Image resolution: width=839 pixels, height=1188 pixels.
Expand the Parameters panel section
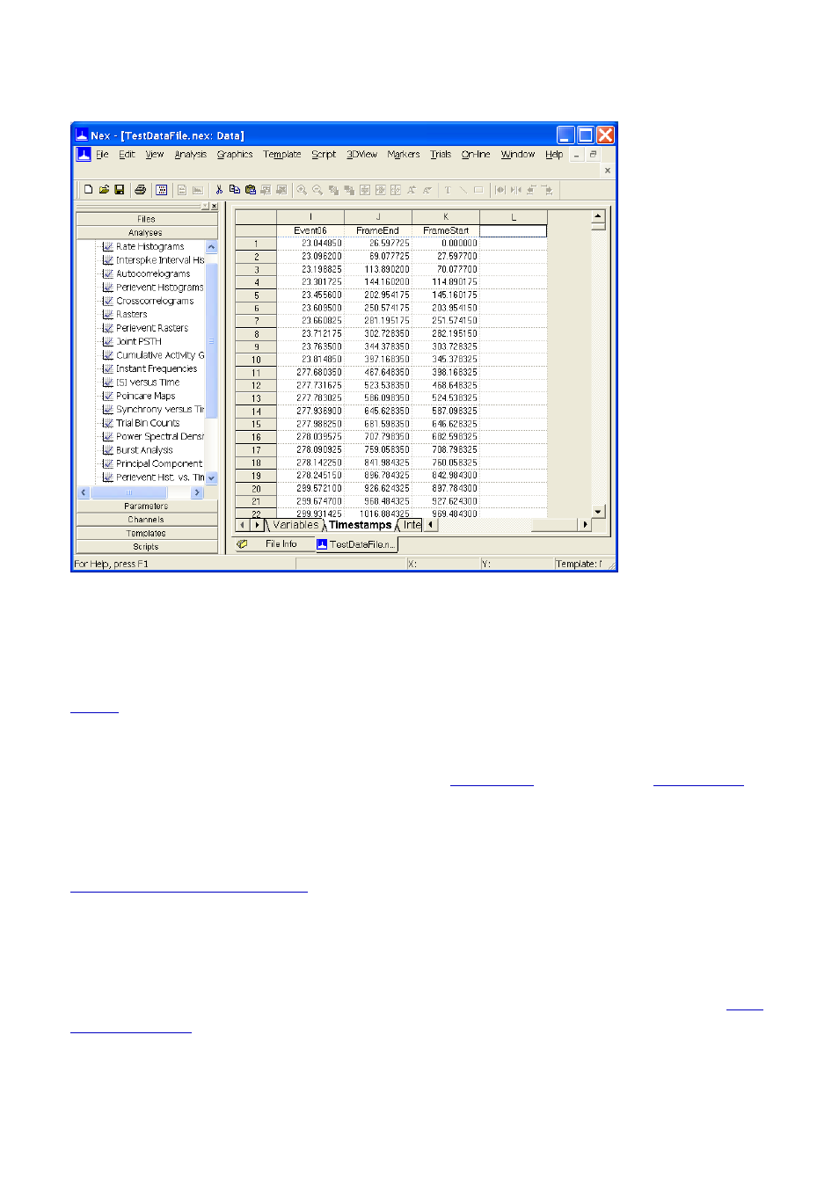(147, 506)
